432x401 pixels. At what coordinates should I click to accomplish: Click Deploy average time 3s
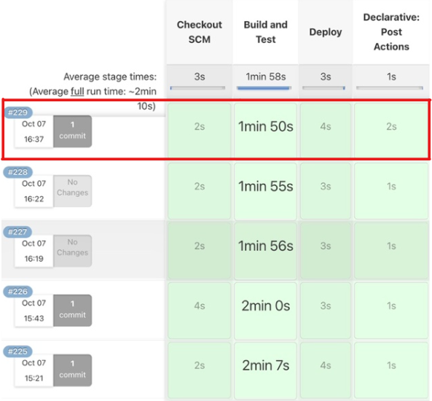pos(326,77)
